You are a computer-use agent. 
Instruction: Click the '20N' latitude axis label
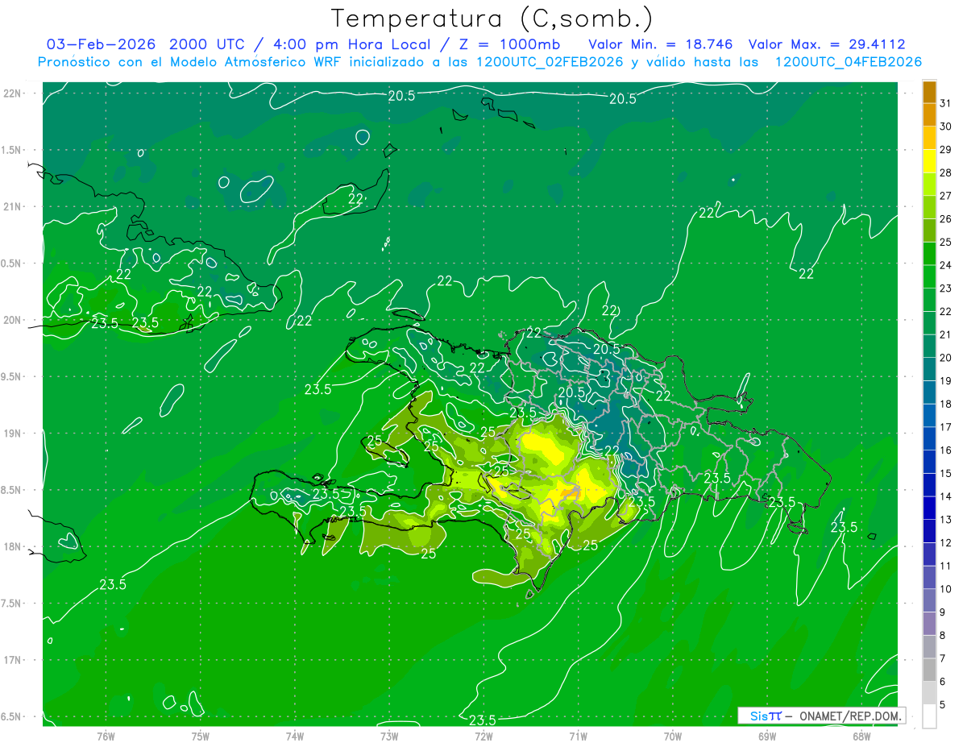click(14, 320)
